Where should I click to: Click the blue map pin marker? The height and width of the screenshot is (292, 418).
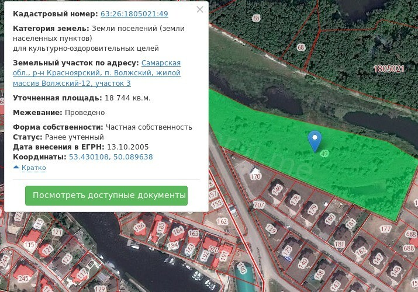(x=315, y=139)
